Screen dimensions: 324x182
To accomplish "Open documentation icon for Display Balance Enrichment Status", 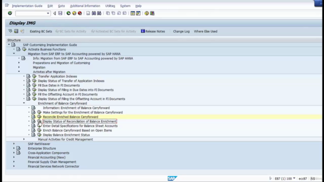I will tap(33, 135).
